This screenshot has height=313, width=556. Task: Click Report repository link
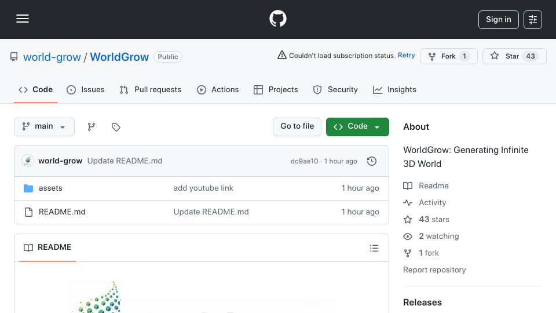pos(434,270)
